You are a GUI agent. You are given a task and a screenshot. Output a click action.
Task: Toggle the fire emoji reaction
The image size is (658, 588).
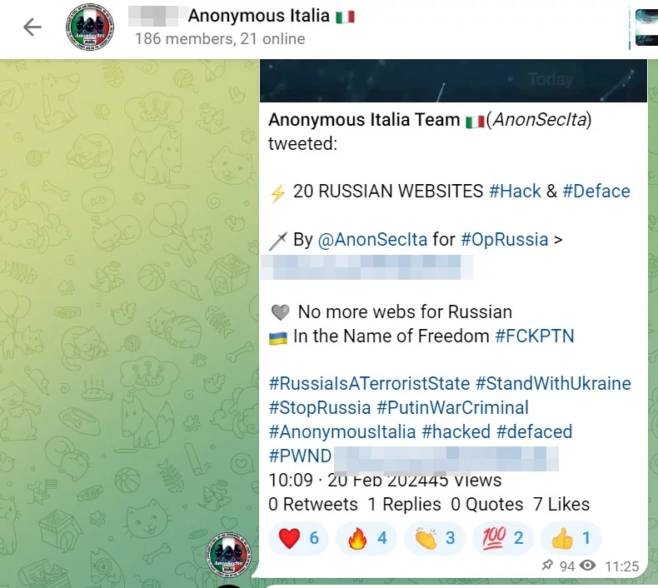[366, 538]
